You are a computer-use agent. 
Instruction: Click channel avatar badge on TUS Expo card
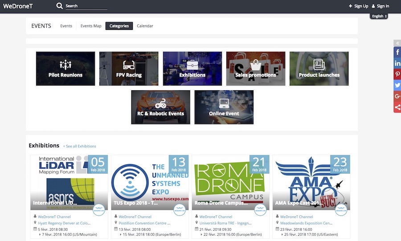180,210
